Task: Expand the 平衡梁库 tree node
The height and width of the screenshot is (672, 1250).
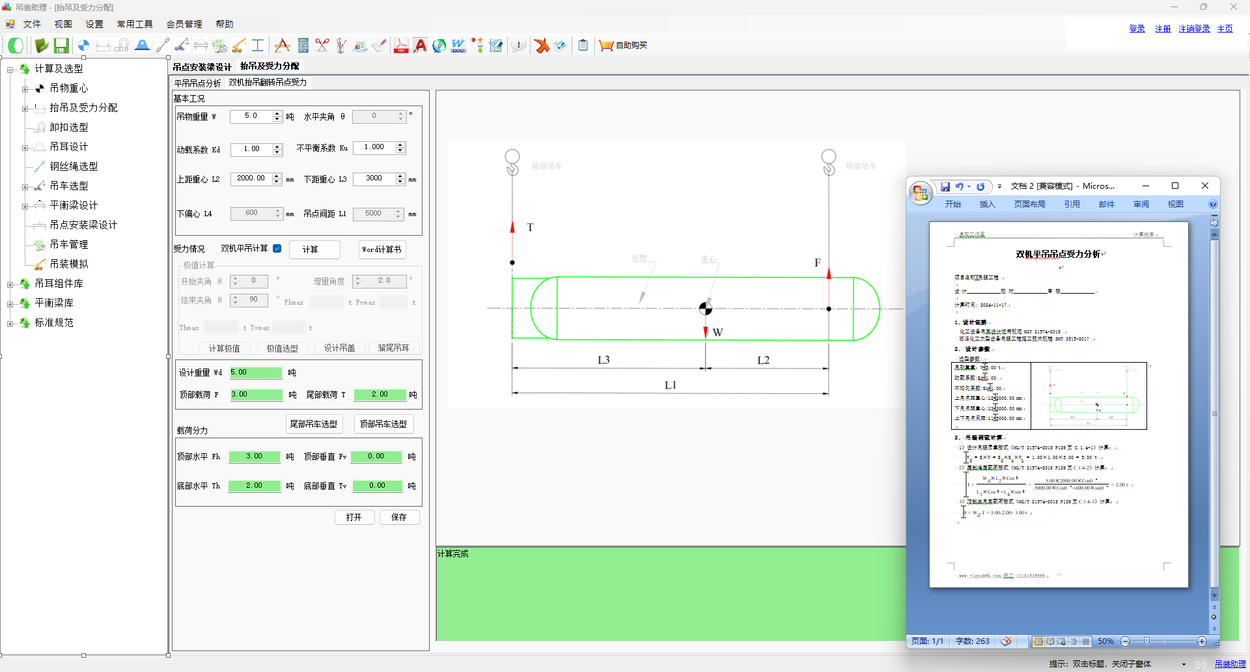Action: (10, 304)
